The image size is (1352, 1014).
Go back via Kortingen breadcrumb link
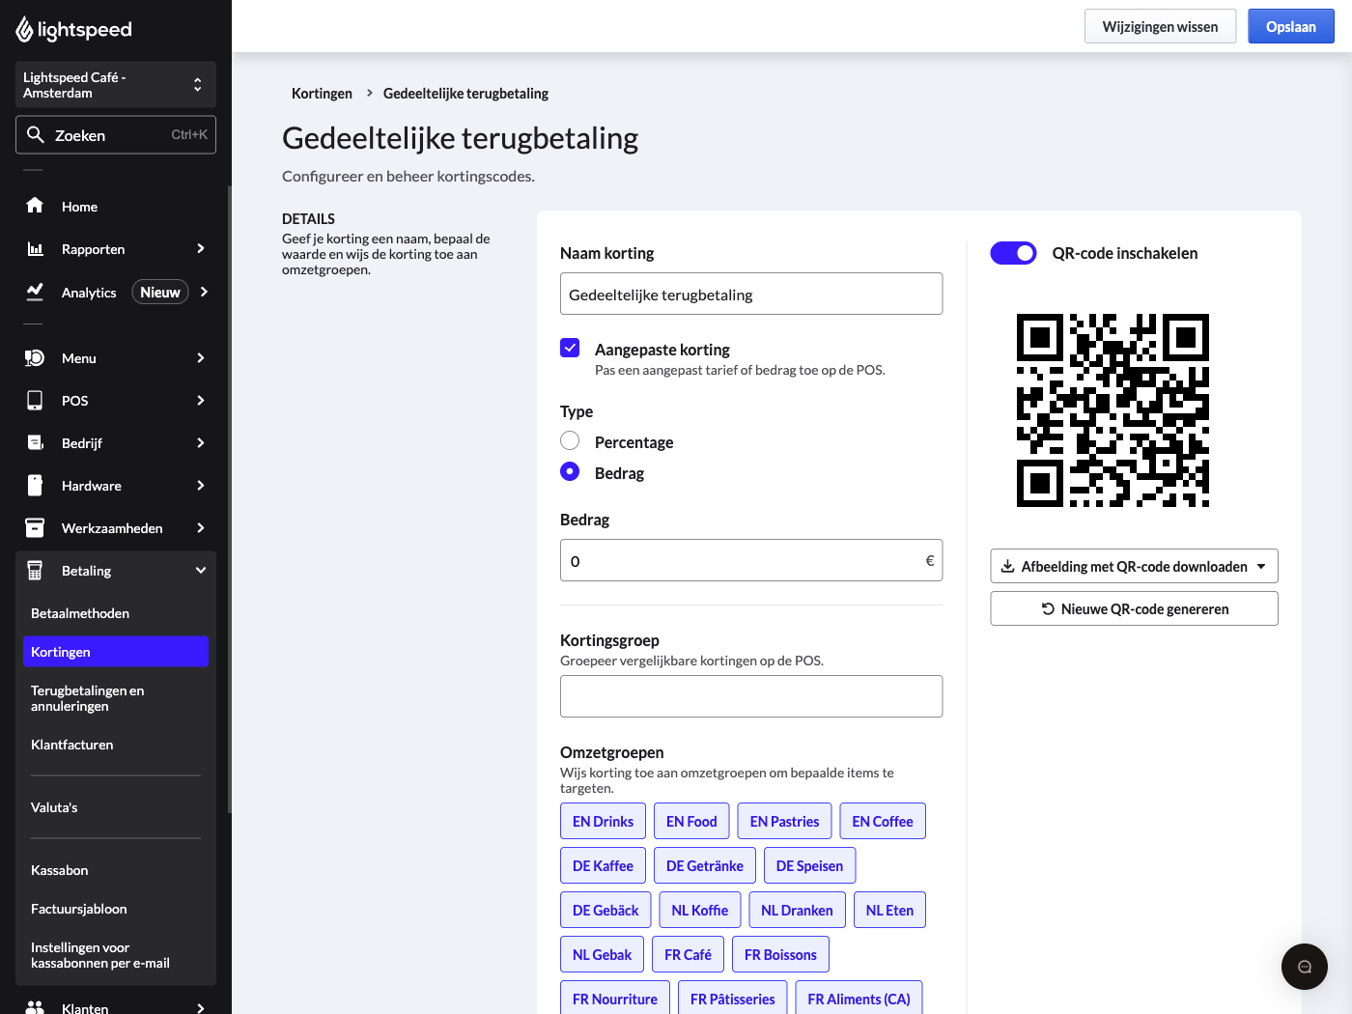[x=322, y=93]
